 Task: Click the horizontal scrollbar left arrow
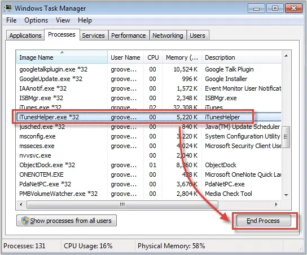point(21,204)
